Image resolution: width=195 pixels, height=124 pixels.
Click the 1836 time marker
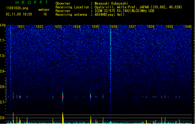coord(114,27)
